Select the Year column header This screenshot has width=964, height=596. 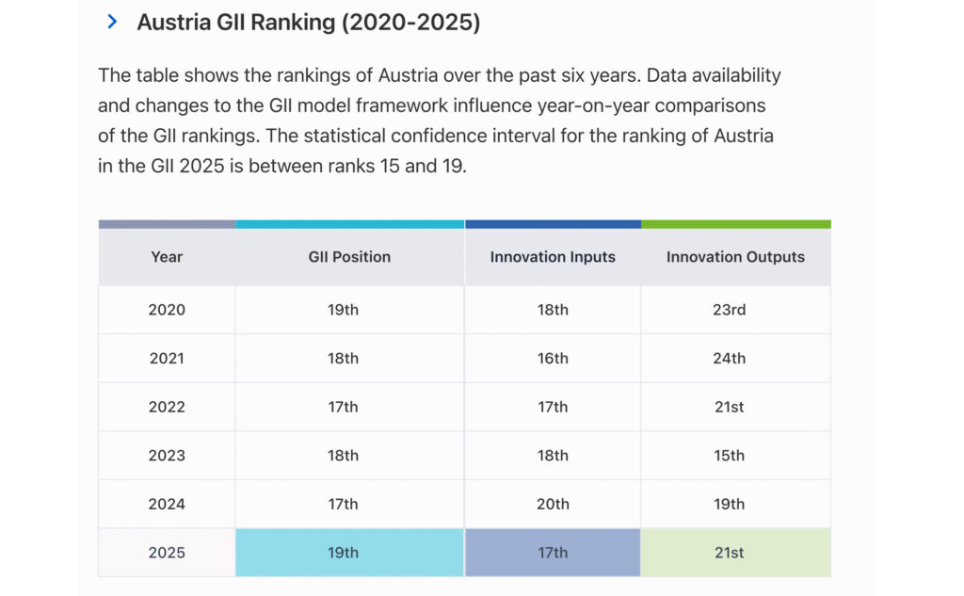(167, 257)
